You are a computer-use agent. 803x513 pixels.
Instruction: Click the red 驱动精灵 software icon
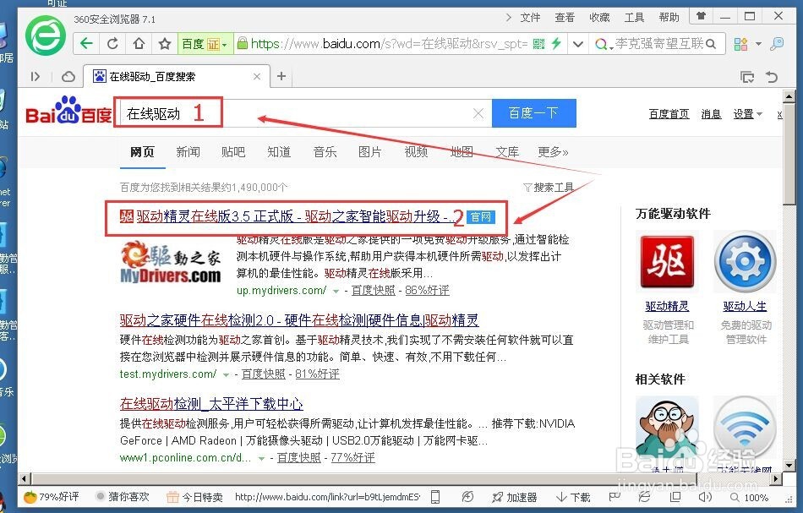coord(667,262)
